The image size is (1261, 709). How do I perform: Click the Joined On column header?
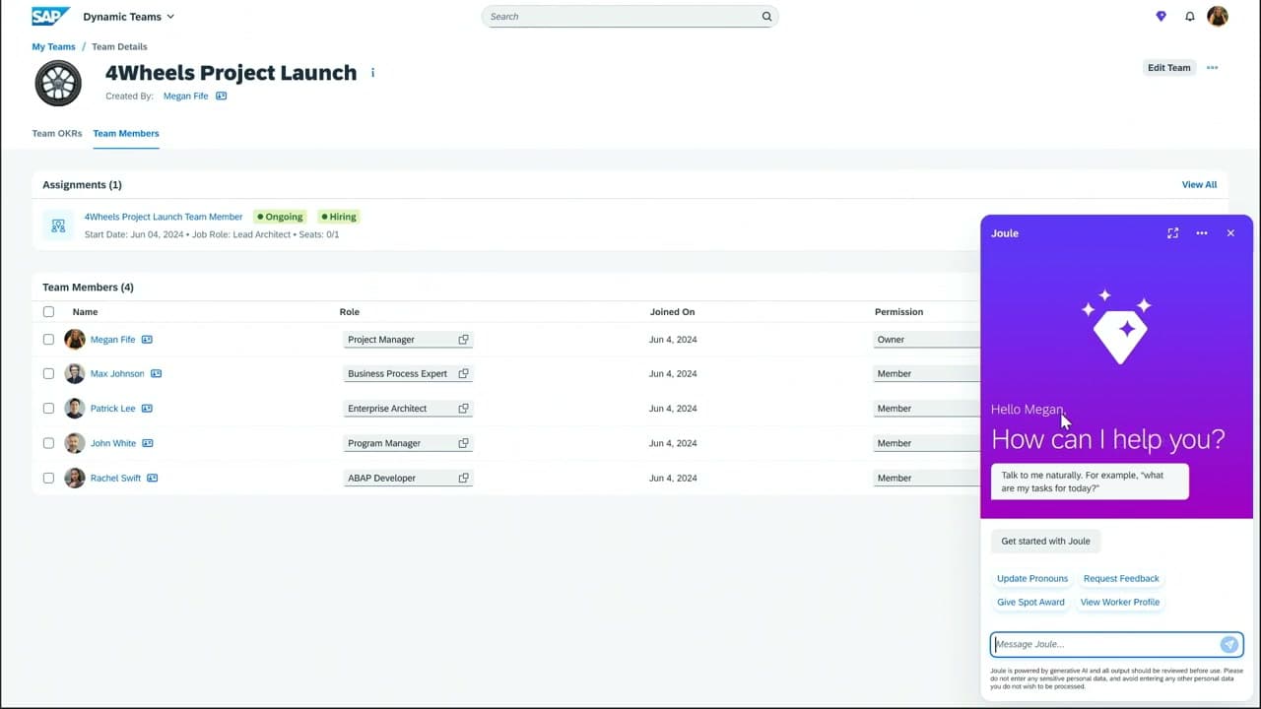pos(672,312)
